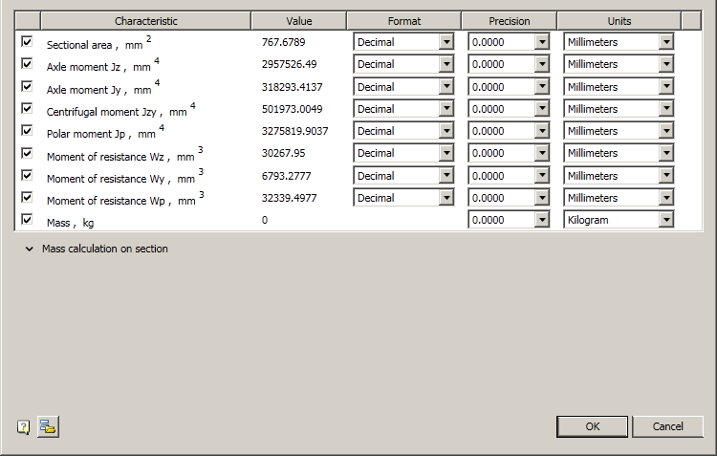Open Units dropdown for Mass row
The width and height of the screenshot is (717, 456).
tap(665, 220)
